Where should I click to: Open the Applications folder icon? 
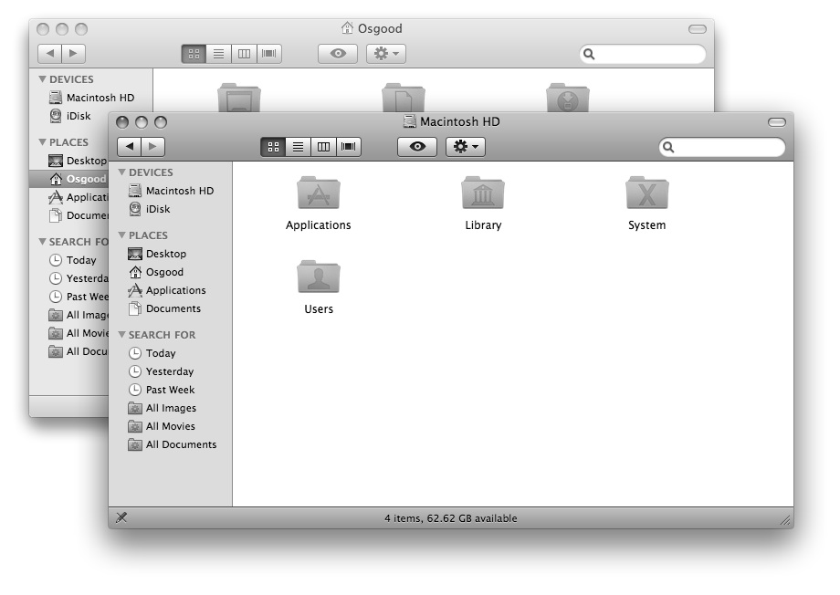[318, 194]
